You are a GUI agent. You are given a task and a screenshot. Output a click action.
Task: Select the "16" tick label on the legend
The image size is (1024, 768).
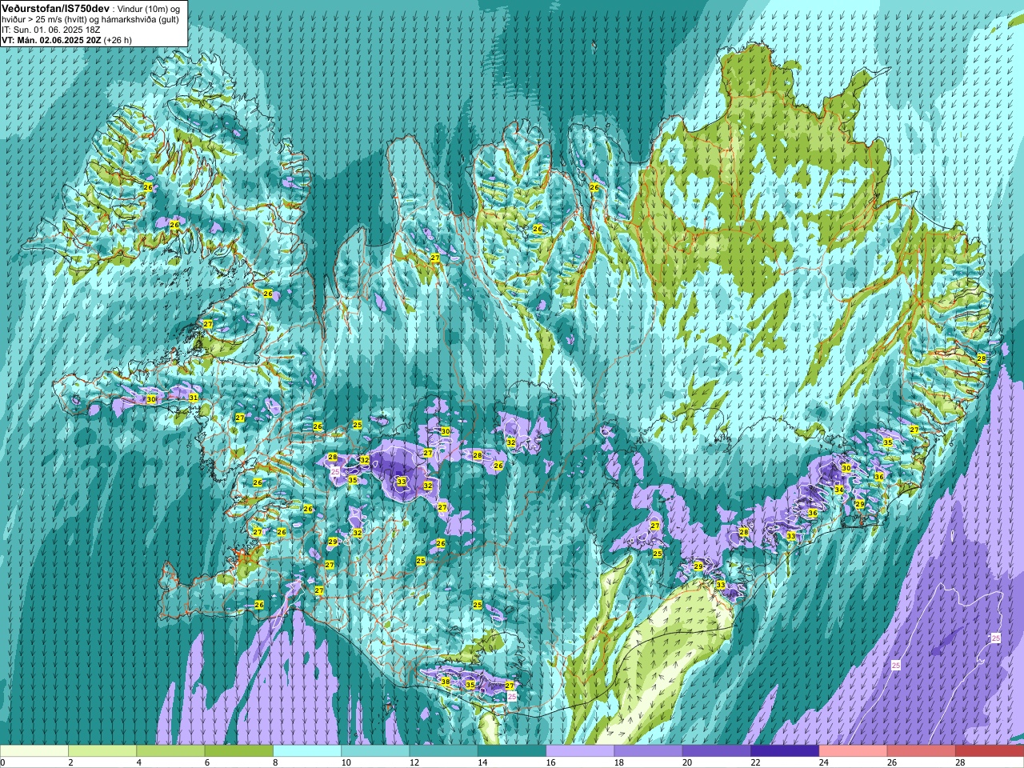coord(551,762)
